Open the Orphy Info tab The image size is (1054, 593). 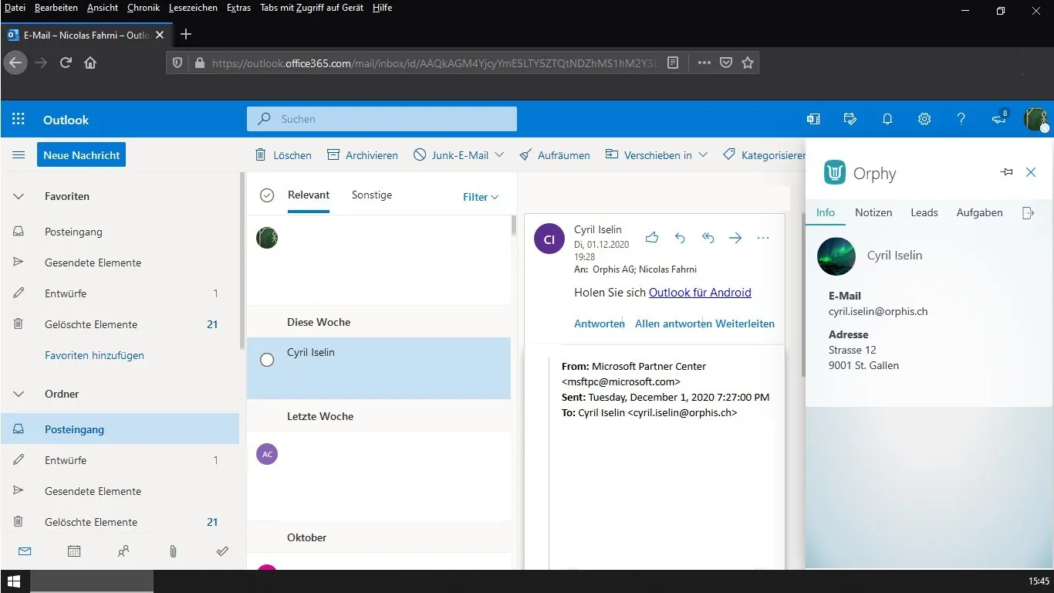(x=826, y=212)
